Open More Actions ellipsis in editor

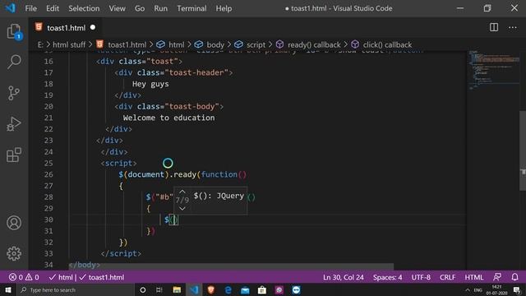(513, 27)
